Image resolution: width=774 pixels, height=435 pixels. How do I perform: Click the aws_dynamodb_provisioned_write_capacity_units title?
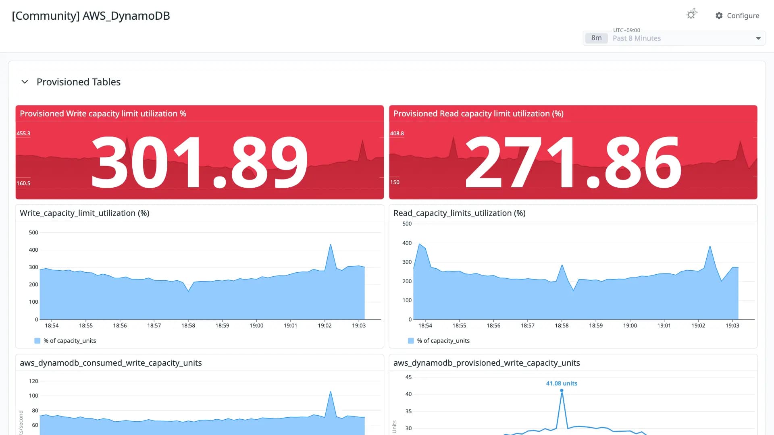pos(487,363)
